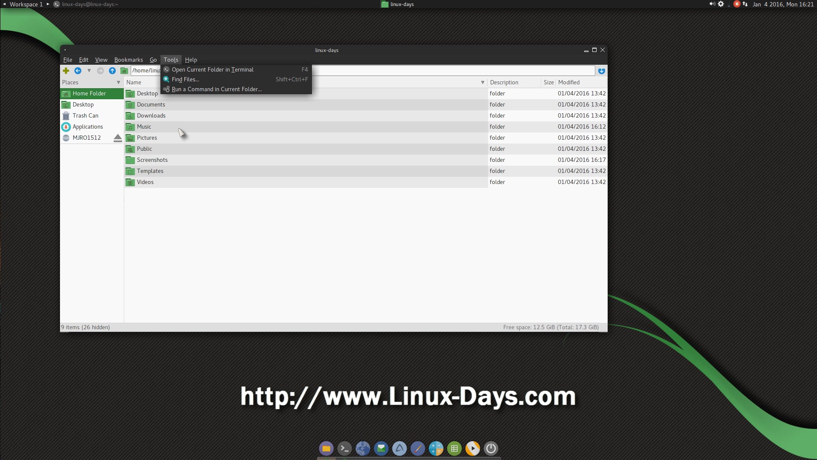Select the Public folder icon
Image resolution: width=817 pixels, height=460 pixels.
(x=130, y=149)
